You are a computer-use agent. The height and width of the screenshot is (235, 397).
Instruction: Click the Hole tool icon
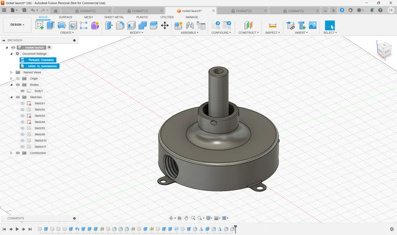click(73, 25)
